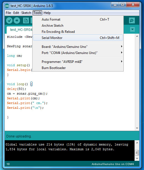This screenshot has height=170, width=144.
Task: Click the Arduino logo in title bar
Action: pyautogui.click(x=7, y=6)
